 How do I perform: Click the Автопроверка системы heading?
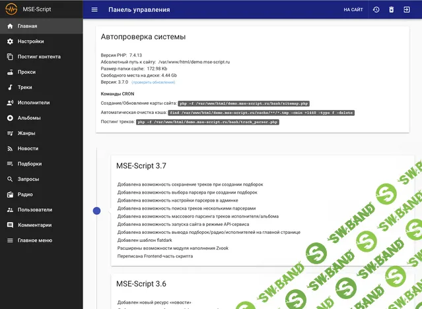[x=143, y=37]
